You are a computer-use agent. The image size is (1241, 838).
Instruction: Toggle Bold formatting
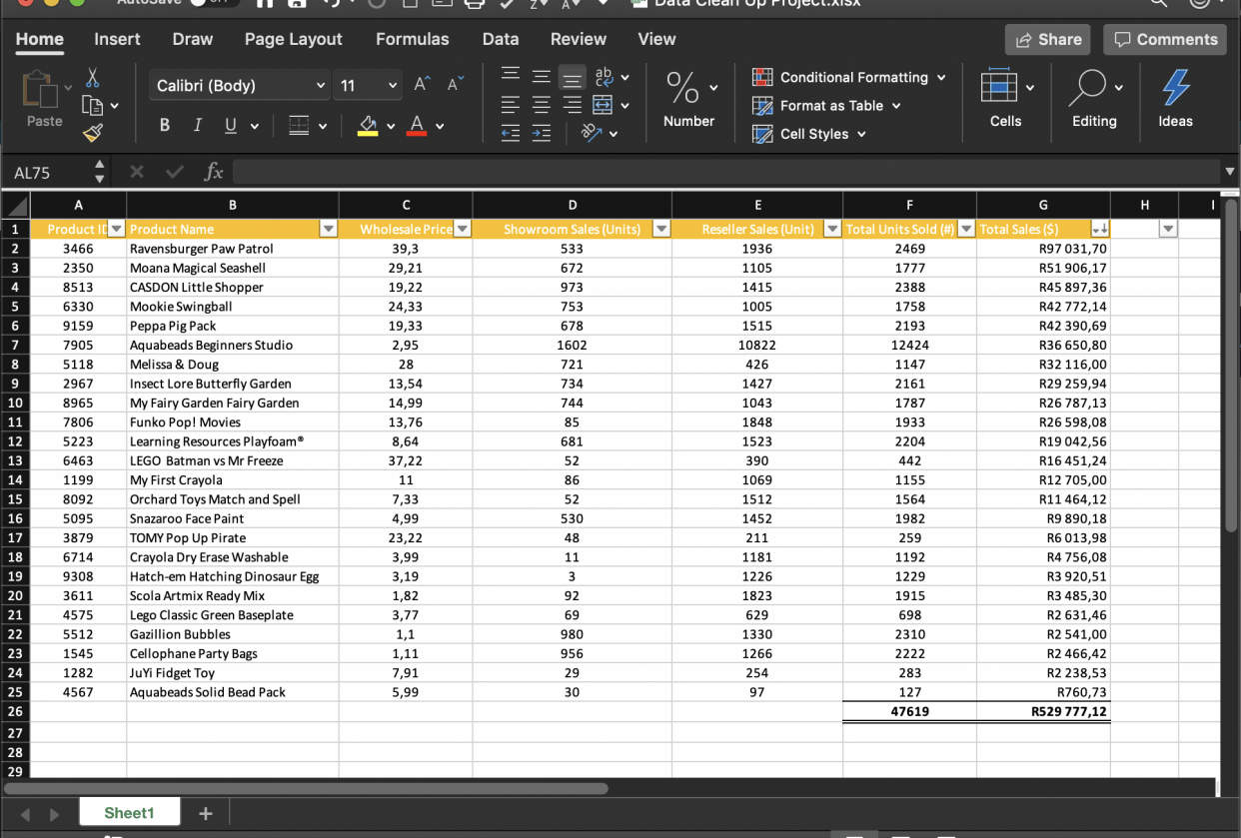(165, 126)
